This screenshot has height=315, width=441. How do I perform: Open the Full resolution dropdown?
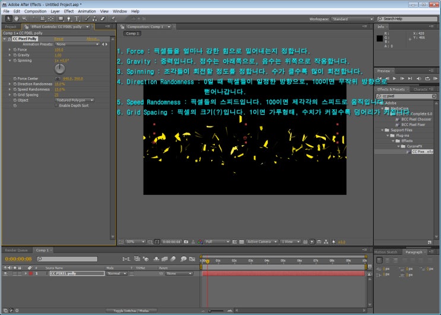point(217,242)
